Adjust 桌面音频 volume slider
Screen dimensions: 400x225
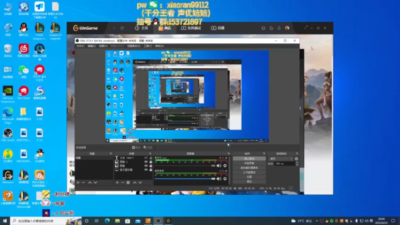[185, 179]
